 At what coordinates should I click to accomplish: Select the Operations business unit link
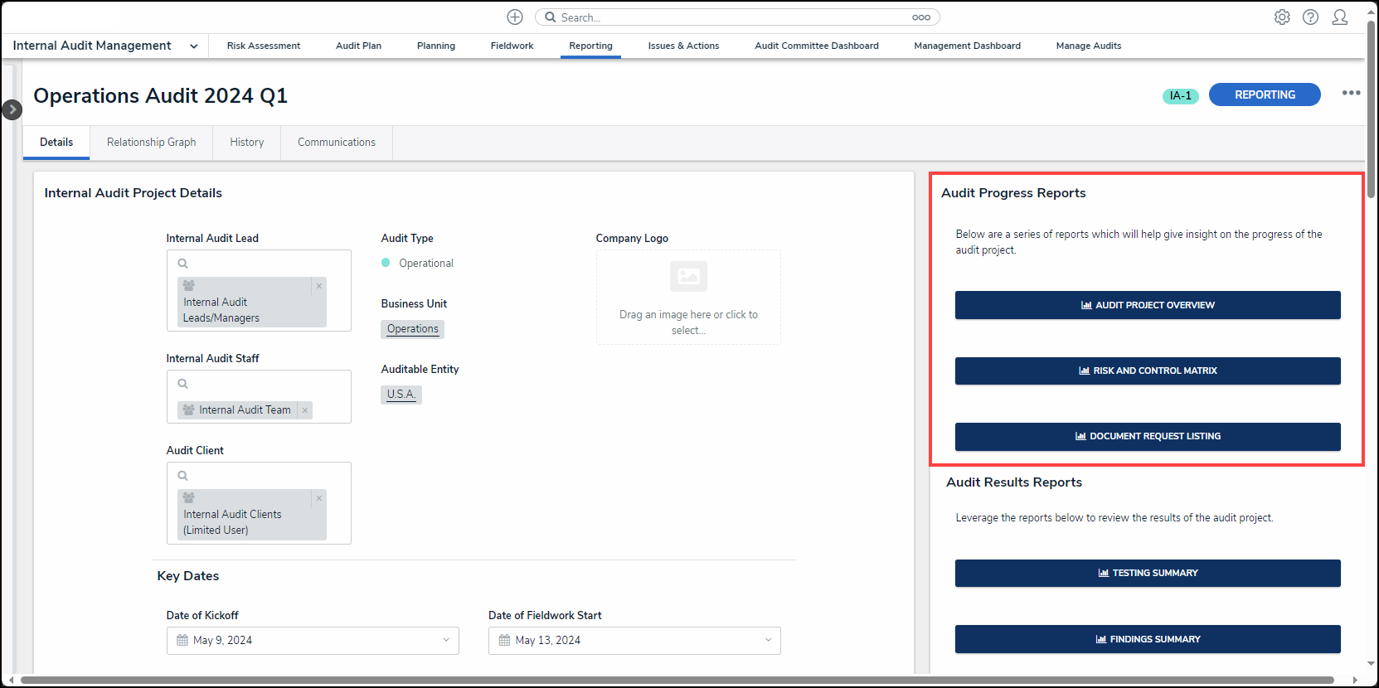click(x=412, y=329)
